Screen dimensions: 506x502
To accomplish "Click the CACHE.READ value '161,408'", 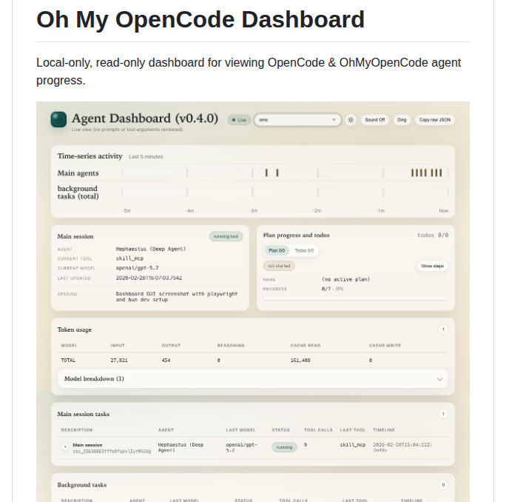I will 300,360.
